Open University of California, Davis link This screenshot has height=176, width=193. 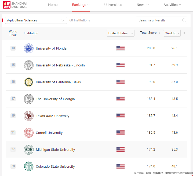(x=58, y=82)
